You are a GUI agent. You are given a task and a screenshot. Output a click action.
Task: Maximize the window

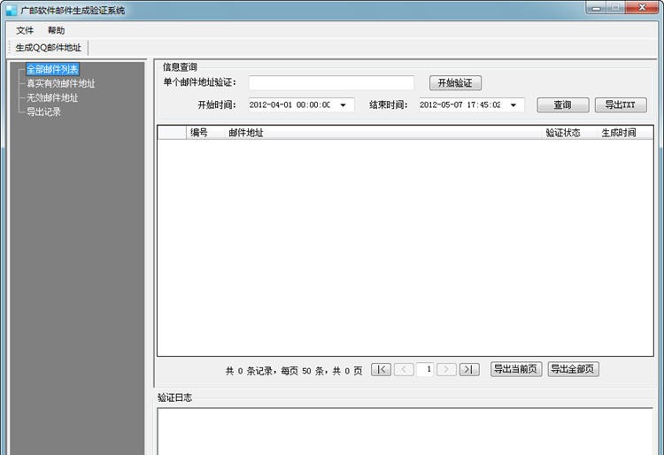pyautogui.click(x=616, y=8)
